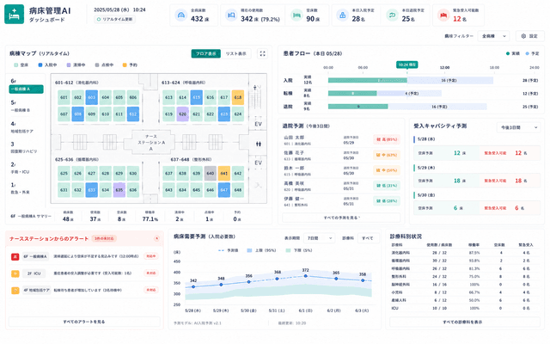Viewport: 550px width, 344px height.
Task: Open settings with the gear button
Action: (x=529, y=36)
